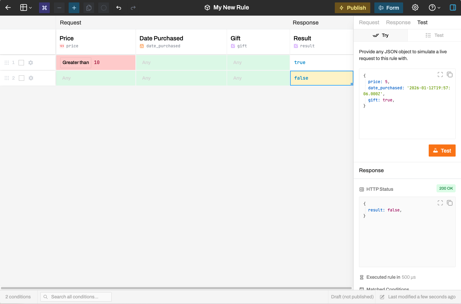Switch to the Request tab in side panel

click(x=369, y=23)
